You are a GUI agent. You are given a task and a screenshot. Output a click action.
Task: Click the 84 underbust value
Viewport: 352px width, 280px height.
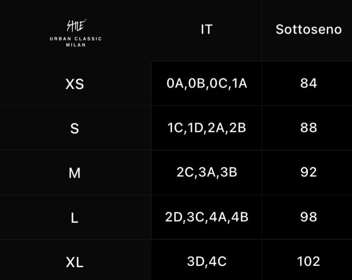pyautogui.click(x=309, y=83)
